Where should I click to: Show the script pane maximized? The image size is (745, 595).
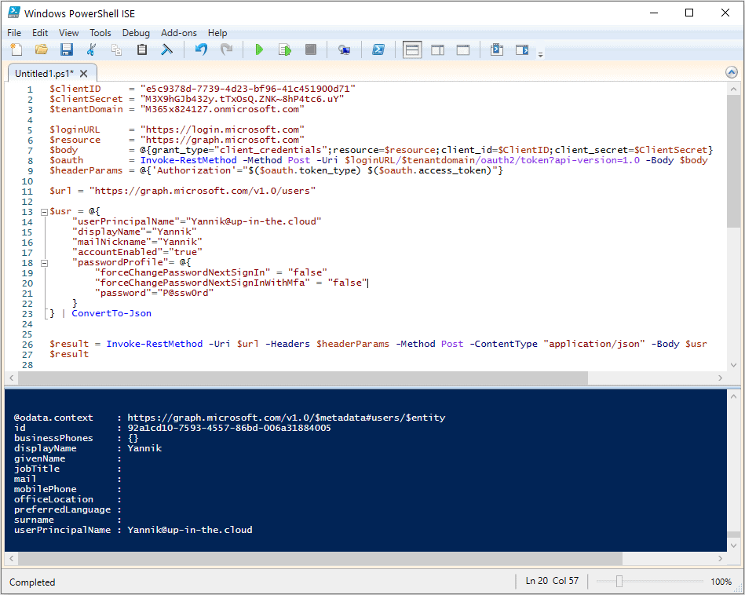[462, 49]
